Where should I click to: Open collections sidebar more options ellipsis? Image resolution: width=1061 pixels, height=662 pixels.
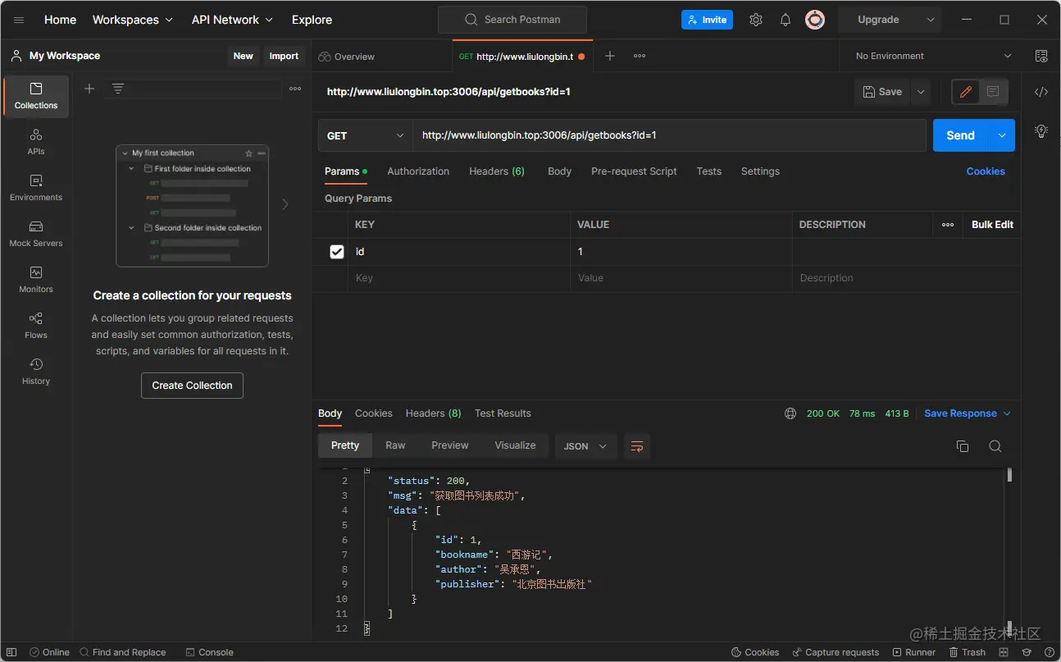(x=295, y=89)
